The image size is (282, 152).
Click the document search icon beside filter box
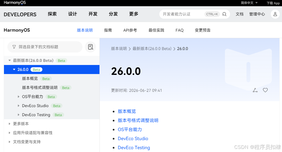click(x=90, y=47)
